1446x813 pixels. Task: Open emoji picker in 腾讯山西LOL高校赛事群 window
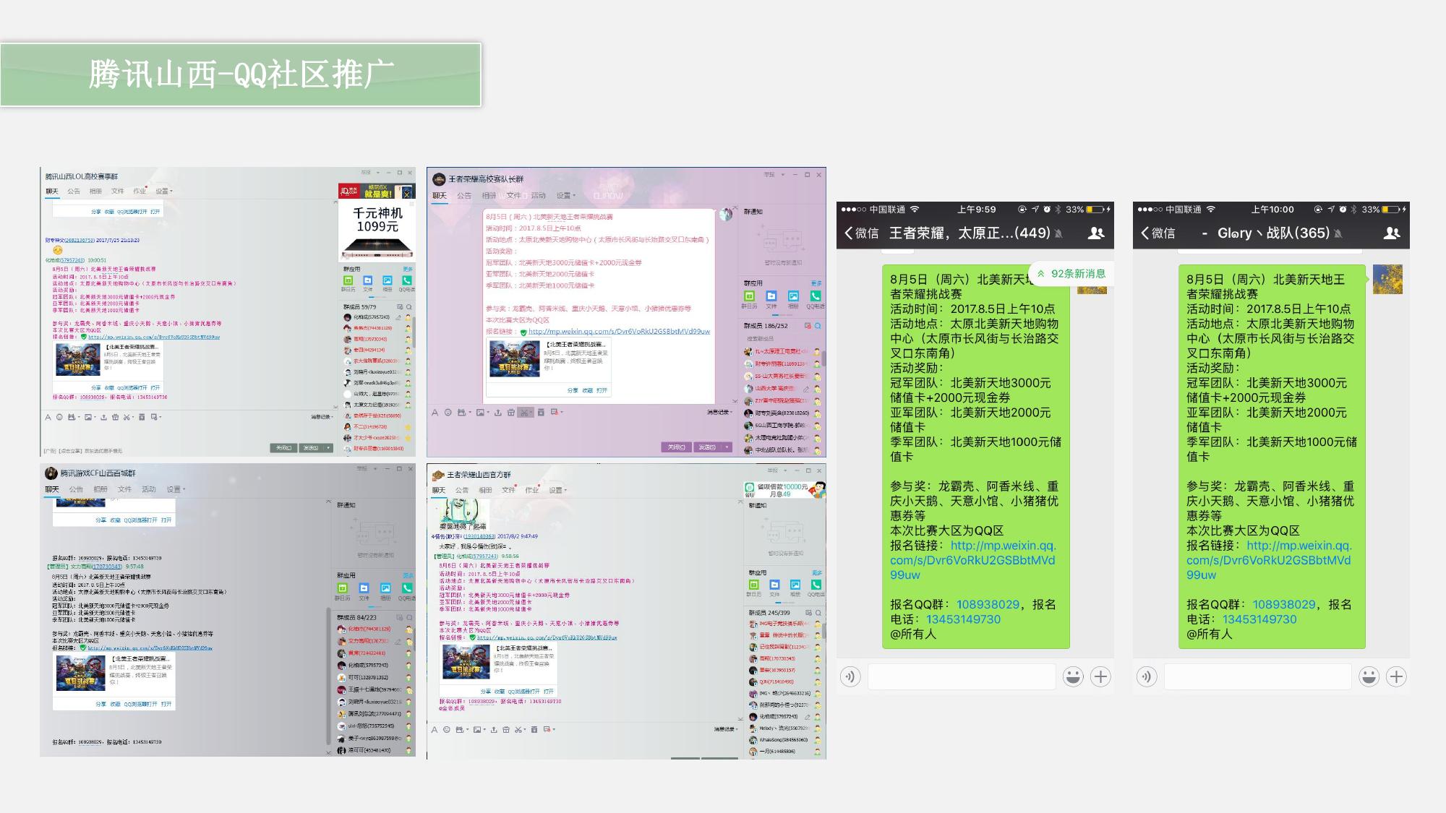point(59,417)
